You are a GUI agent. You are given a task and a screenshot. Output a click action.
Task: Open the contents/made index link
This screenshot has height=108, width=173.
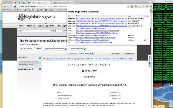(x=97, y=31)
